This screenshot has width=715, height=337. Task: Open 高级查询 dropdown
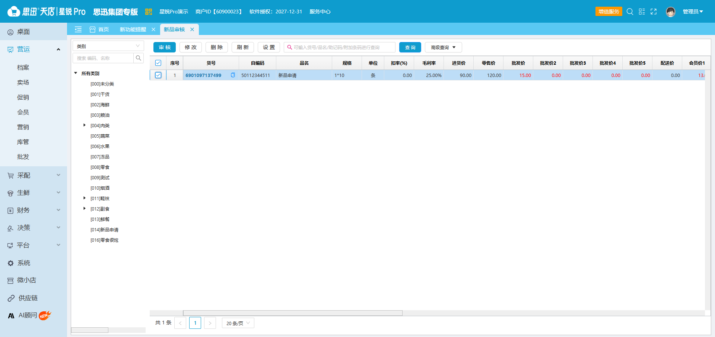pos(443,47)
